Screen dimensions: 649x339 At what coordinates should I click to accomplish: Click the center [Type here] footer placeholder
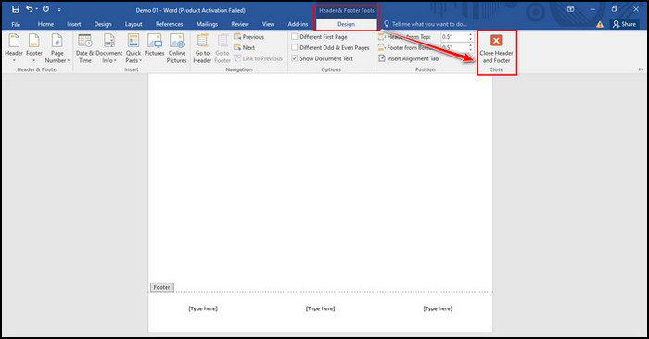coord(321,308)
